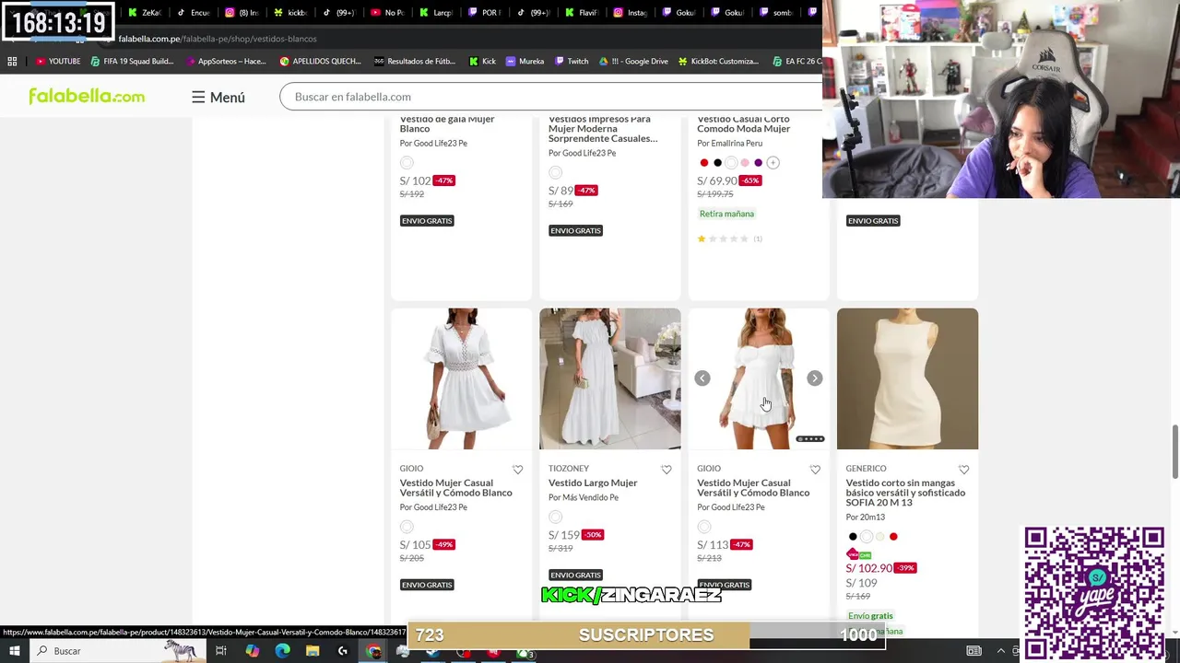1180x663 pixels.
Task: Click 'Por 20m13' seller text
Action: point(865,518)
